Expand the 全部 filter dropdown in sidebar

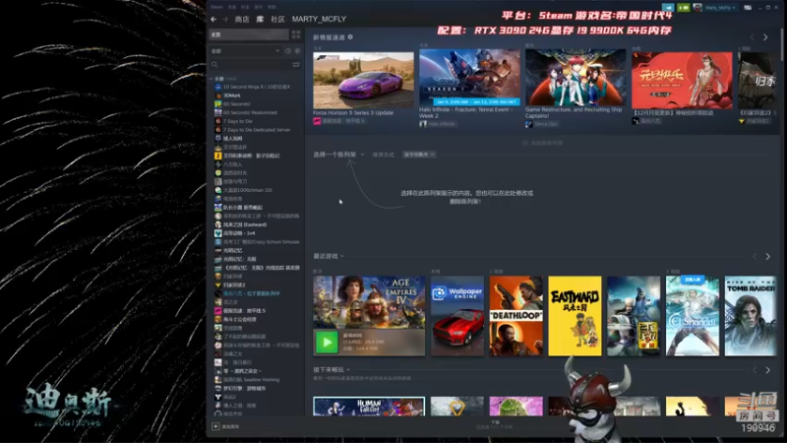[245, 51]
